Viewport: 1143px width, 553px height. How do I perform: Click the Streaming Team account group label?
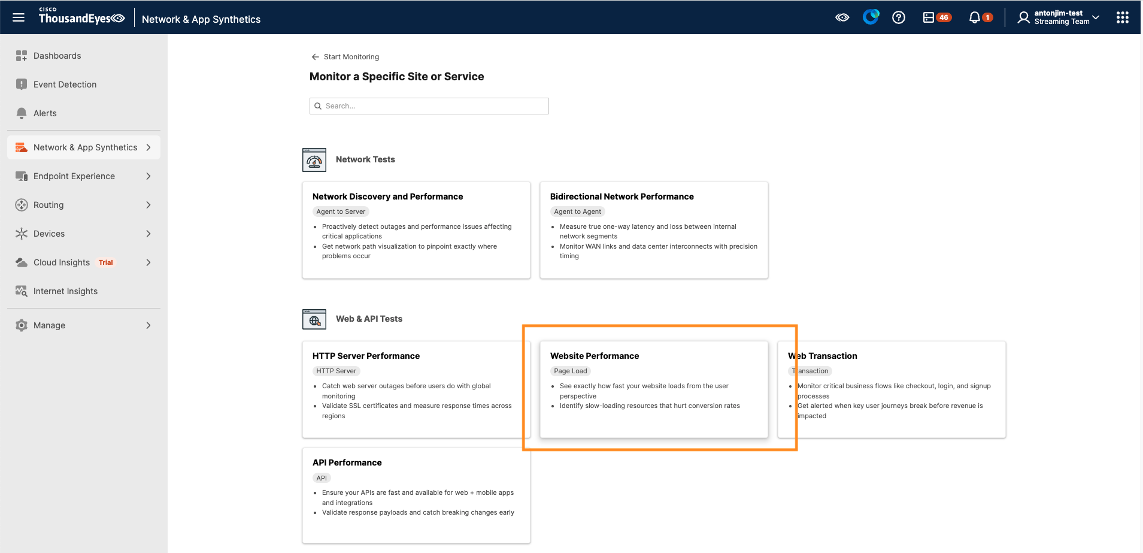(1062, 22)
